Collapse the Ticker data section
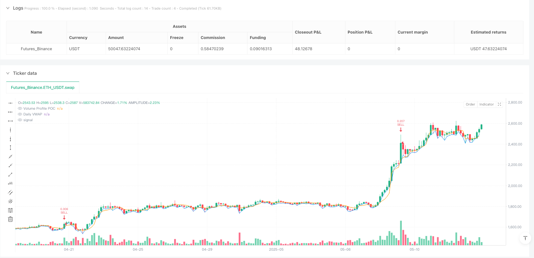The image size is (534, 258). [x=8, y=73]
